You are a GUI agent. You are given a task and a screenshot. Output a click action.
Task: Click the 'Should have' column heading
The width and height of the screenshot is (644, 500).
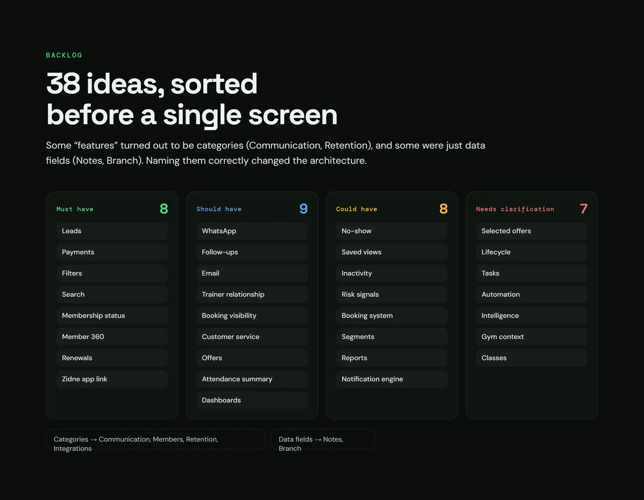click(x=219, y=209)
